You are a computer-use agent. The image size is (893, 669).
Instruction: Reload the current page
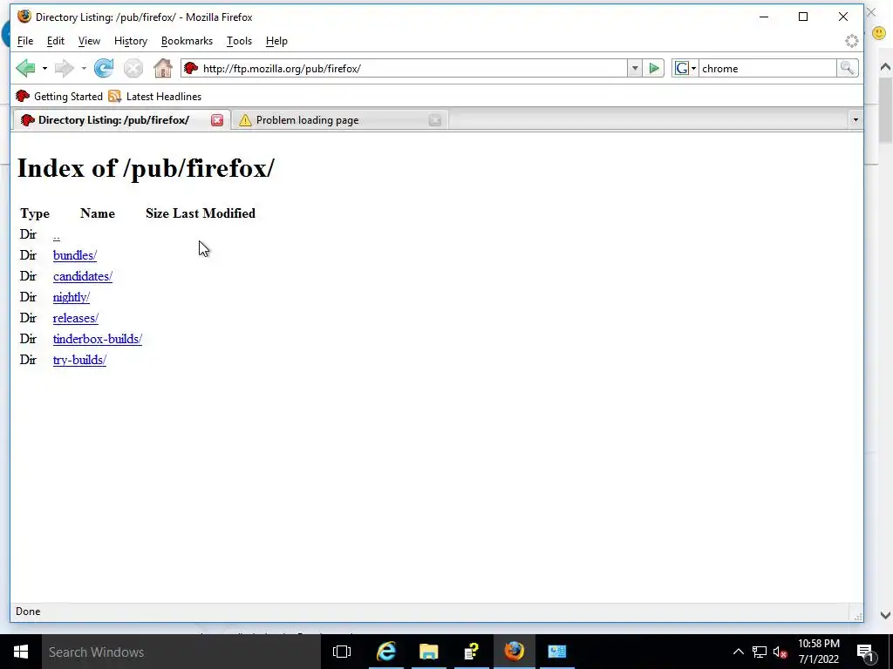coord(104,68)
